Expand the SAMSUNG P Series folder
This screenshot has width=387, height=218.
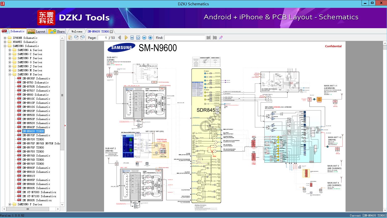tap(10, 204)
